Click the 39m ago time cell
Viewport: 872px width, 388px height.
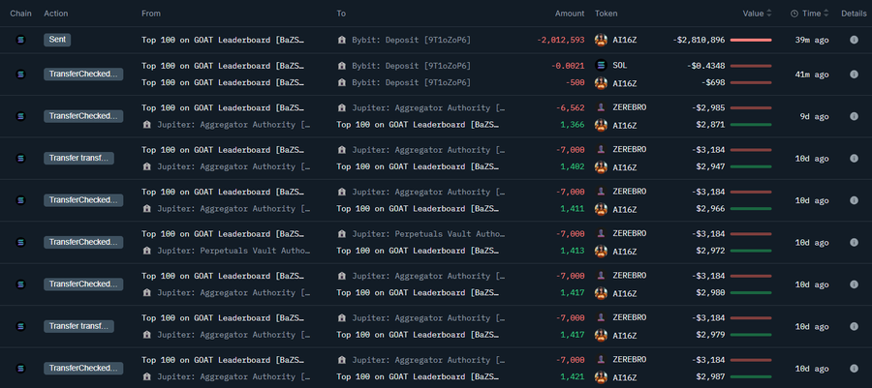[811, 40]
